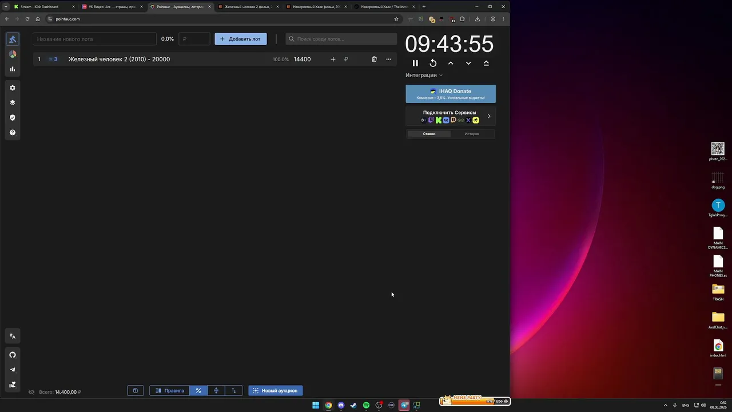Screen dimensions: 732x412
Task: Switch to the Ставки tab
Action: (x=429, y=134)
